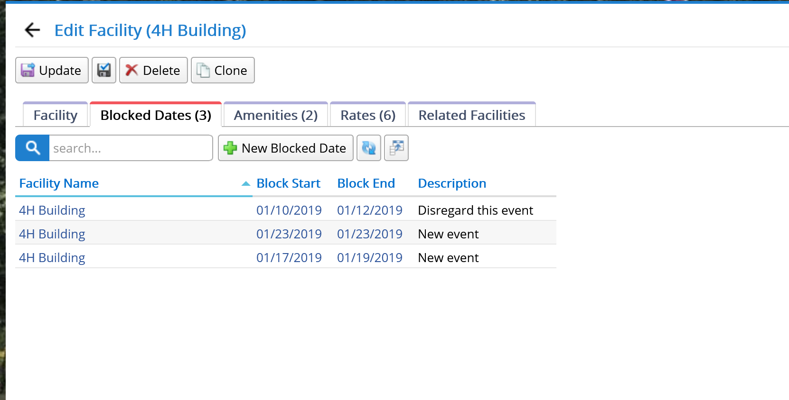
Task: Click the floppy disk save icon with checkmark
Action: point(103,70)
